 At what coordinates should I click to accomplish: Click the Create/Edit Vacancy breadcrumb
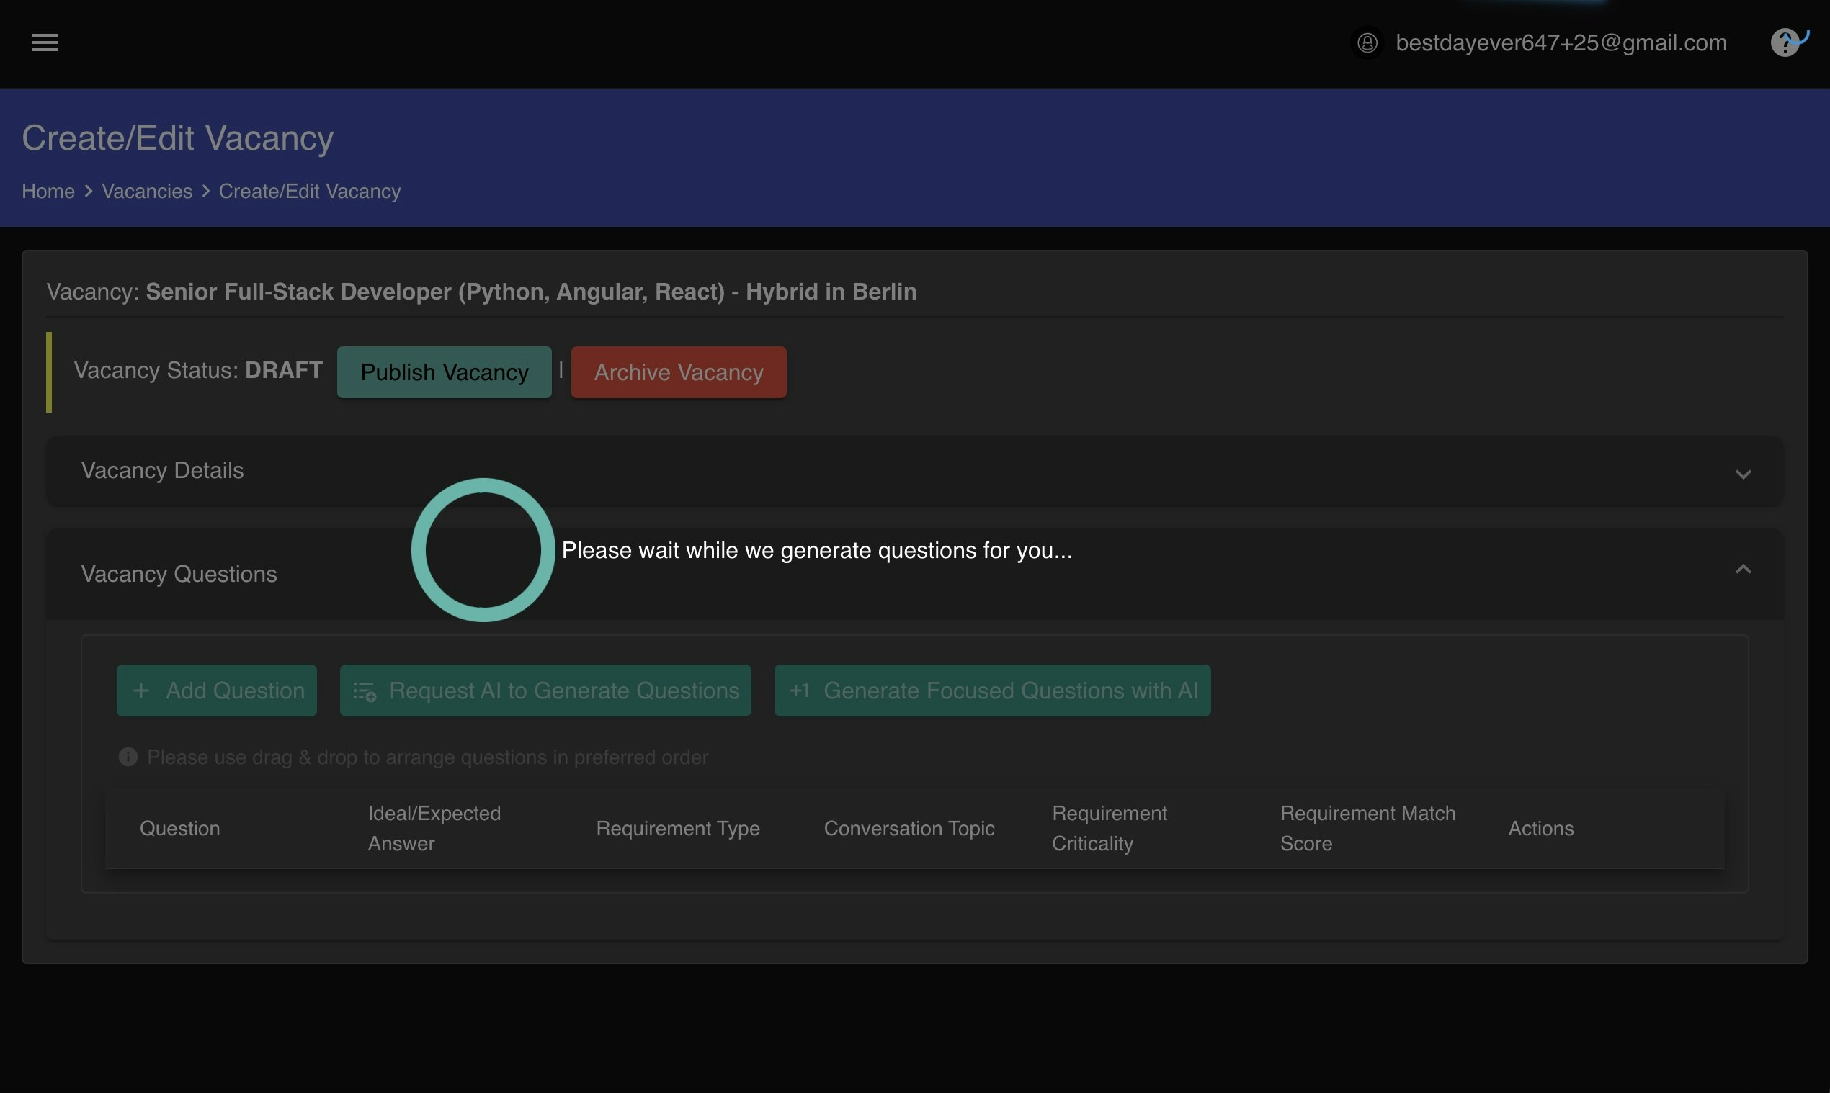tap(310, 192)
